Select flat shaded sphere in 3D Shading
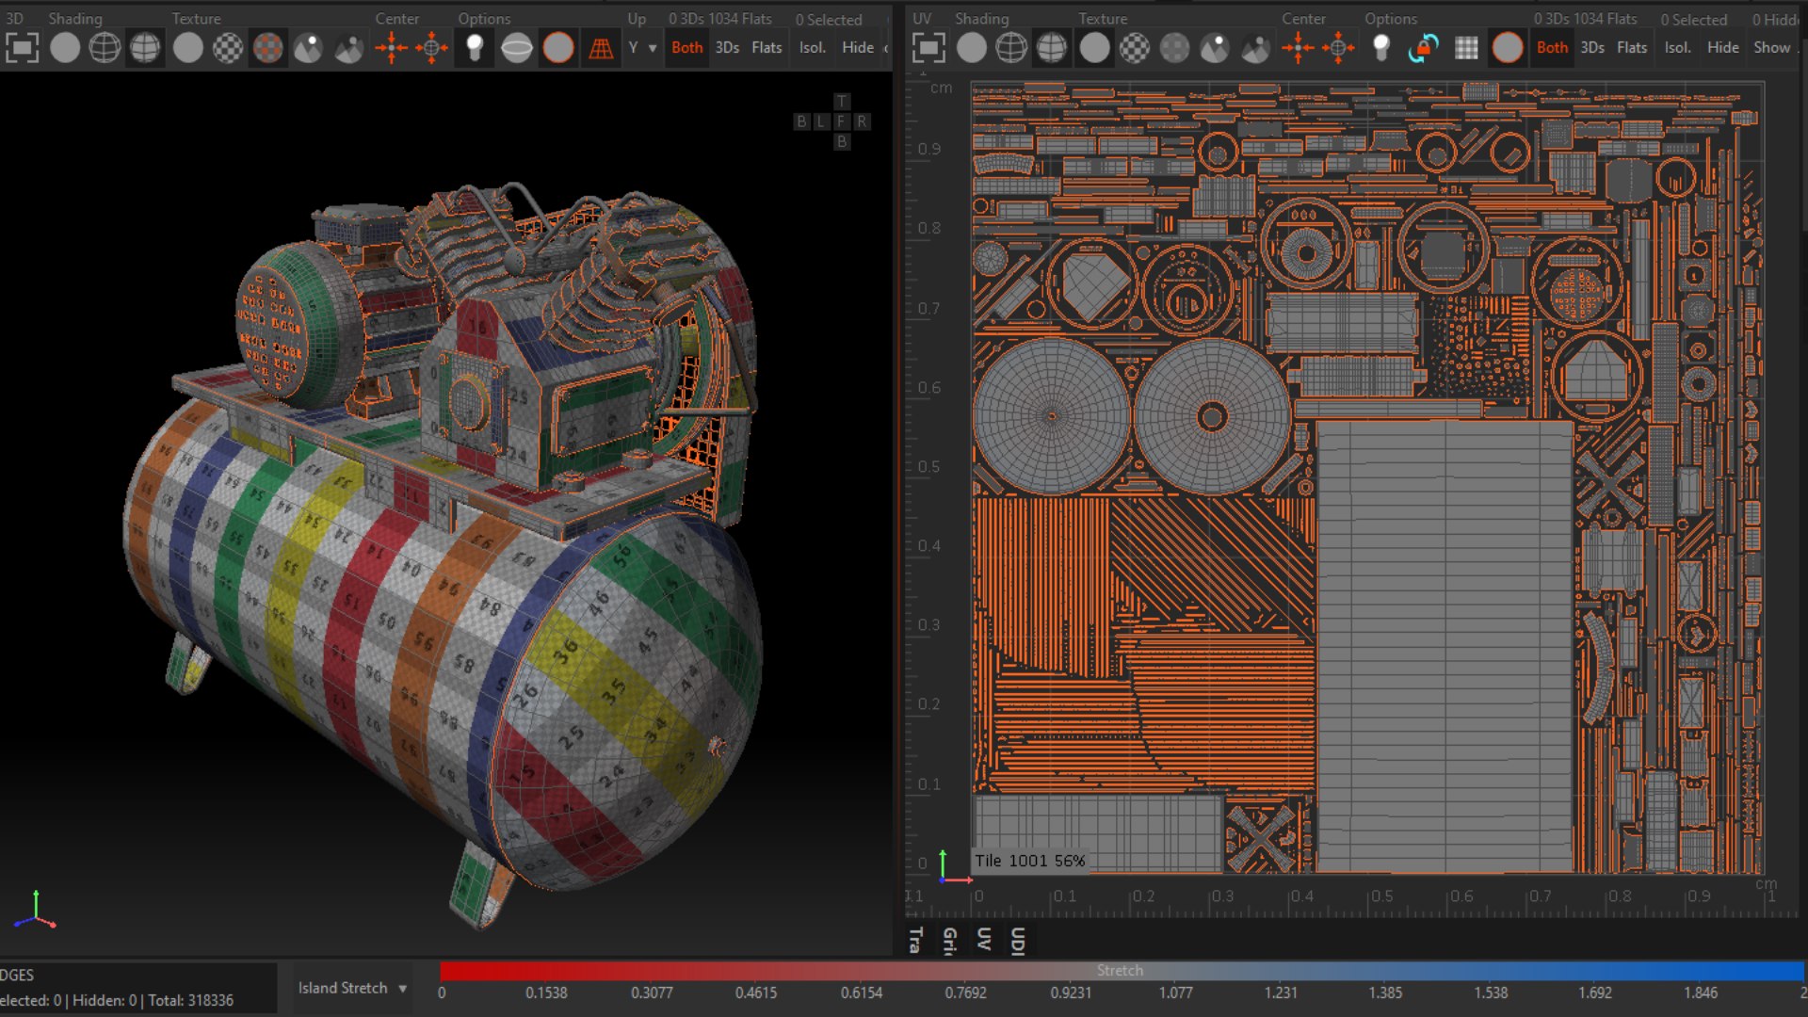This screenshot has width=1808, height=1017. point(65,48)
